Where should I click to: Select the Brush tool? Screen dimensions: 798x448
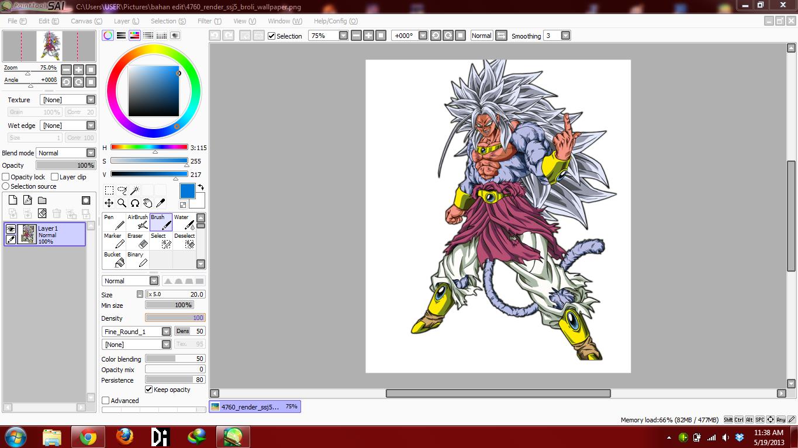point(161,222)
